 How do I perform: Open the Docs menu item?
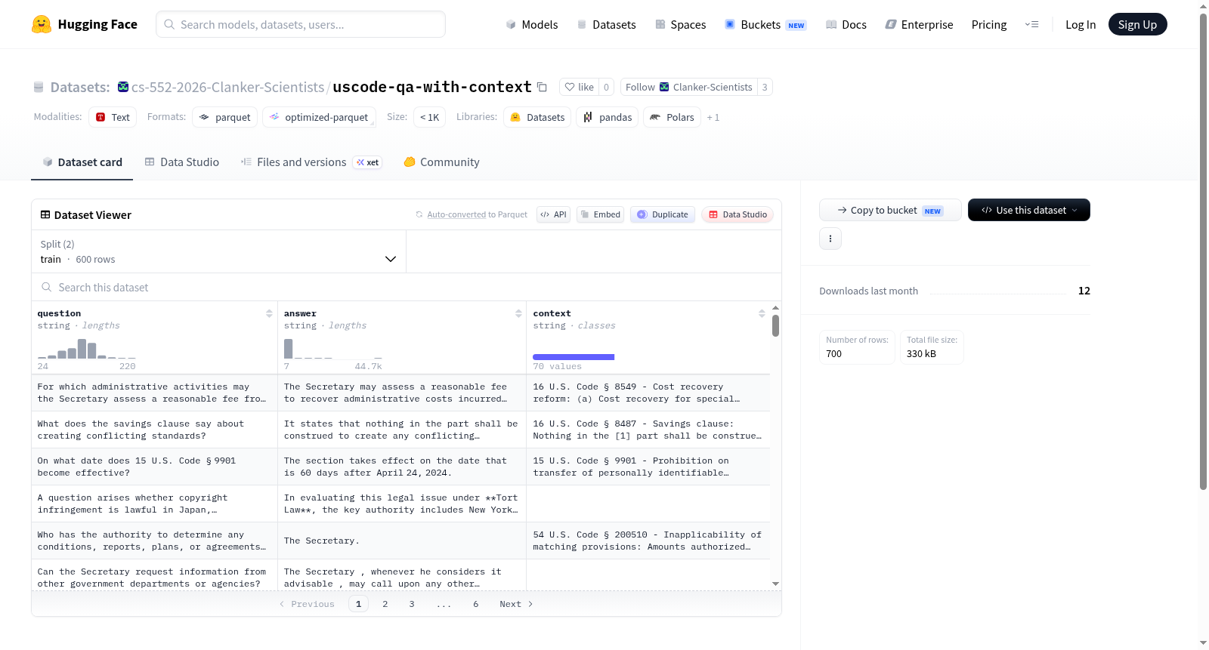tap(846, 24)
